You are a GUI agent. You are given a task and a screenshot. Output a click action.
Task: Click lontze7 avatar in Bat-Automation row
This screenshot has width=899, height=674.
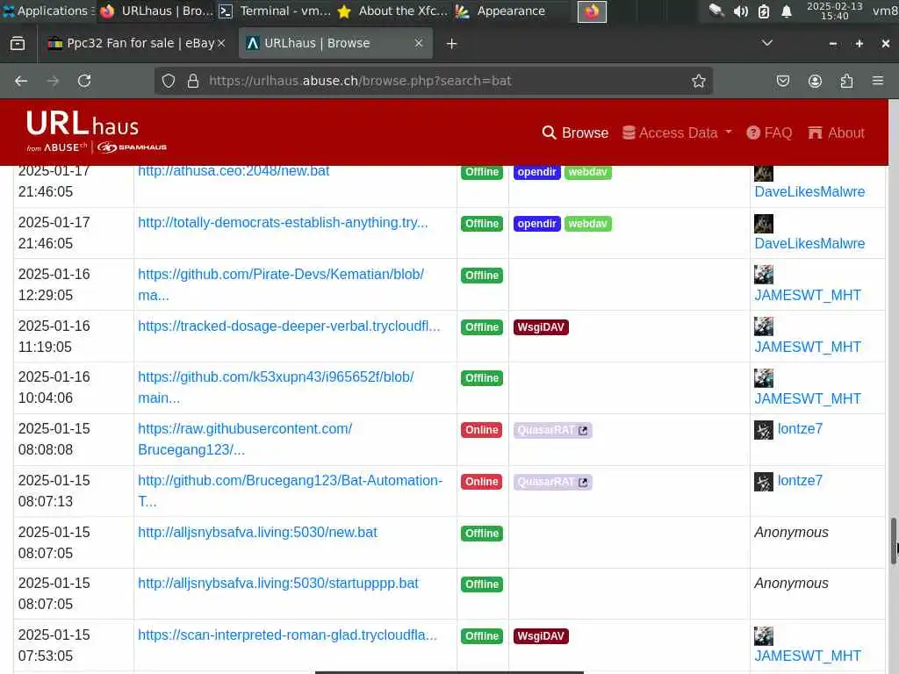(764, 482)
